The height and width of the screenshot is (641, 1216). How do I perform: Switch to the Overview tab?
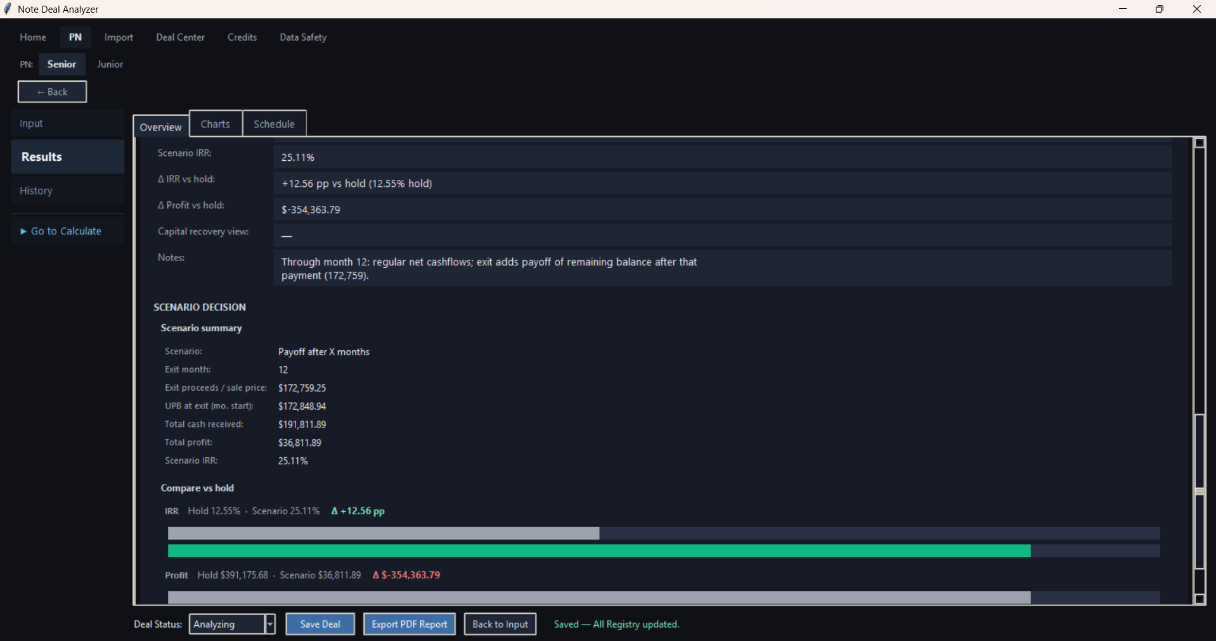[x=161, y=127]
